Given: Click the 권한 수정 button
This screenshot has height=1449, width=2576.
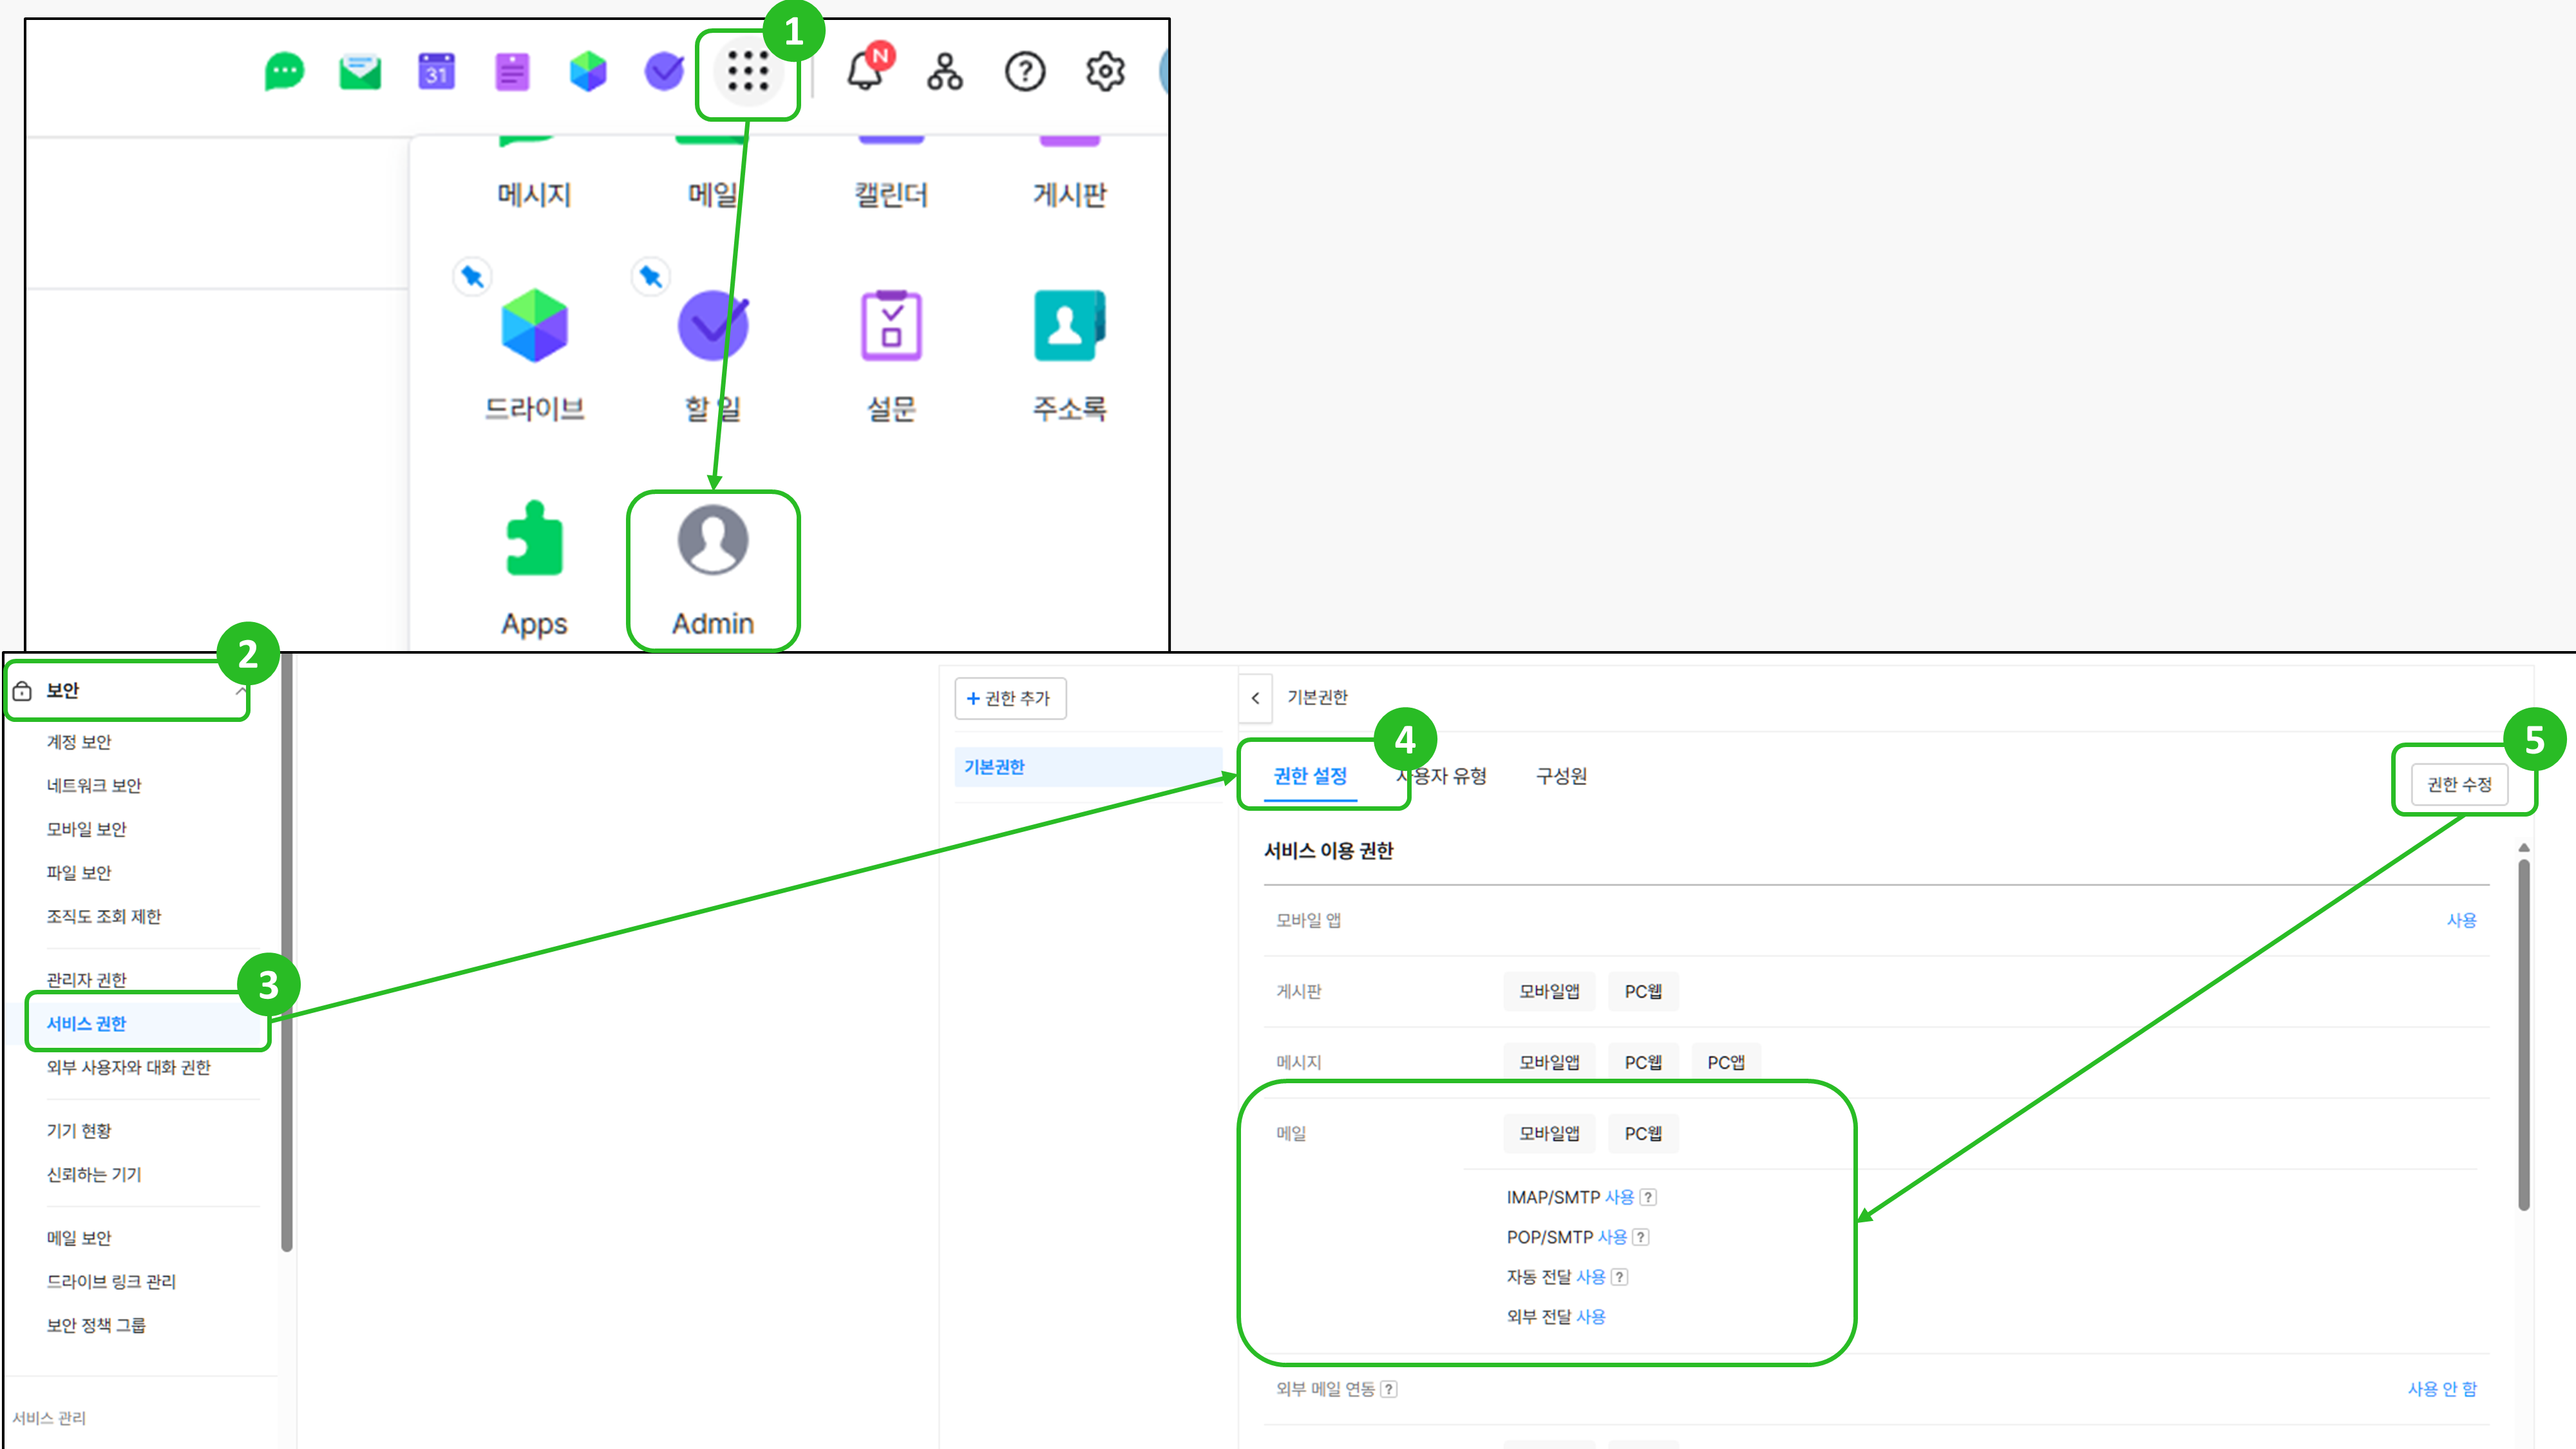Looking at the screenshot, I should [2459, 784].
